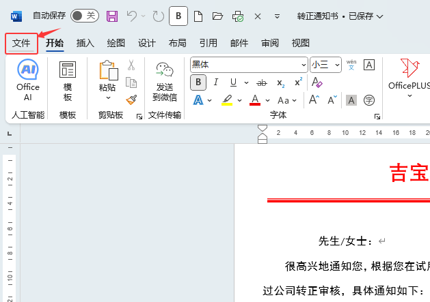Click the 粘贴 paste icon
Image resolution: width=430 pixels, height=302 pixels.
tap(108, 71)
